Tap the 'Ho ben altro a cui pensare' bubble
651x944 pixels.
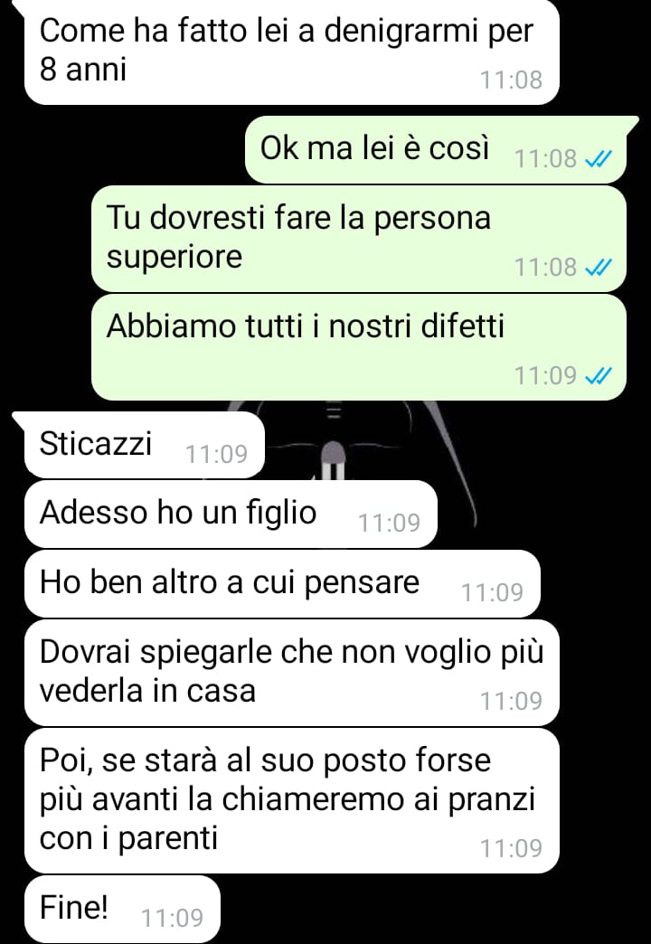click(282, 583)
